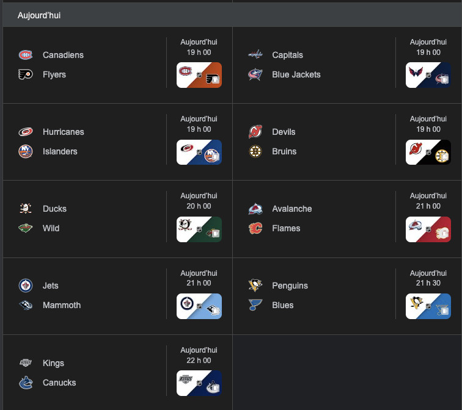Click the Devils team logo
Image resolution: width=462 pixels, height=410 pixels.
tap(255, 132)
